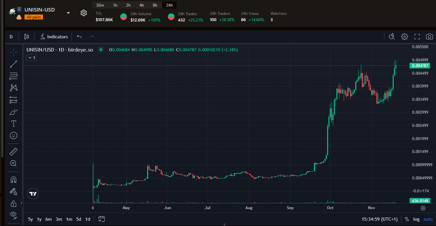
Task: Open candlestick chart style selector
Action: [26, 37]
